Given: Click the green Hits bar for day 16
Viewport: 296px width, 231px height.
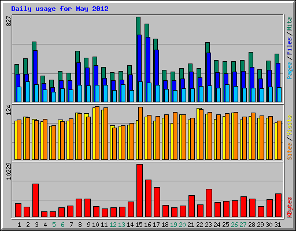Looking at the screenshot, I should tap(147, 31).
